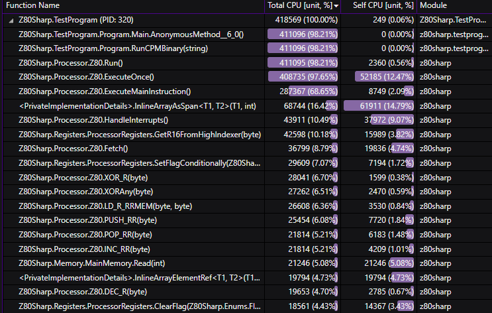The image size is (492, 313).
Task: Click Self CPU value 37972 (9.07%)
Action: (x=389, y=120)
